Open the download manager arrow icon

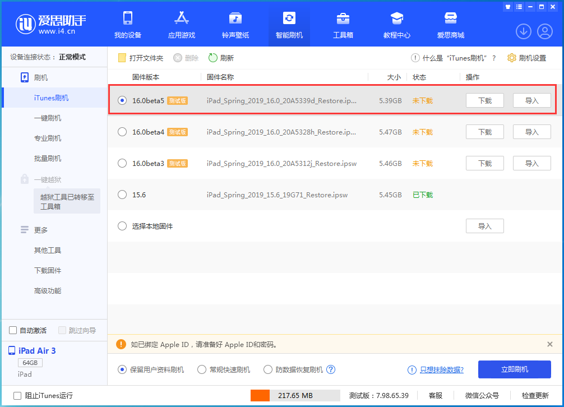click(x=524, y=31)
